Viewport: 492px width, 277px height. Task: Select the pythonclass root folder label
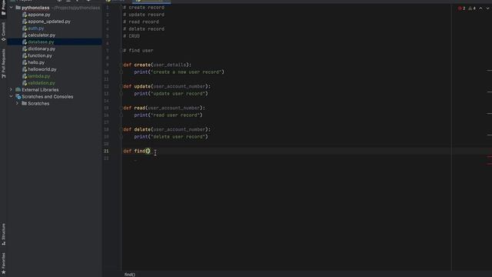35,8
